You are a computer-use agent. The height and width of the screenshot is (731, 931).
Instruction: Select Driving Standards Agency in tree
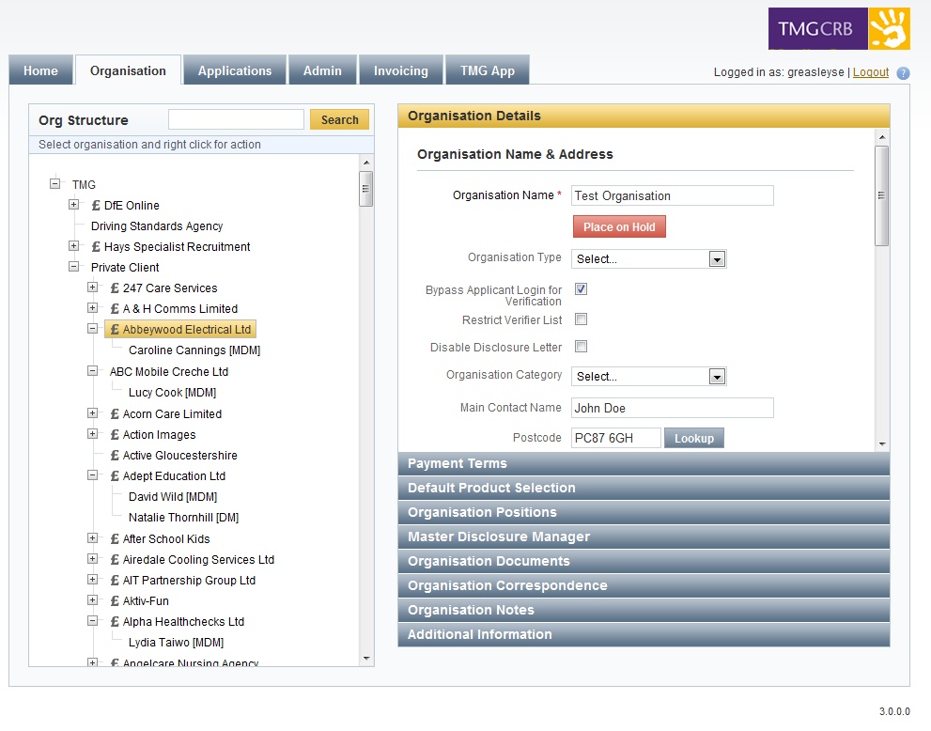click(x=157, y=226)
